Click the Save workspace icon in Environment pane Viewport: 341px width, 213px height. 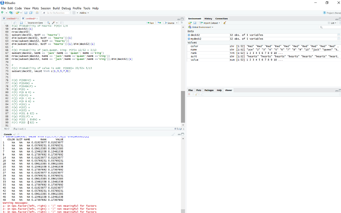(x=194, y=23)
